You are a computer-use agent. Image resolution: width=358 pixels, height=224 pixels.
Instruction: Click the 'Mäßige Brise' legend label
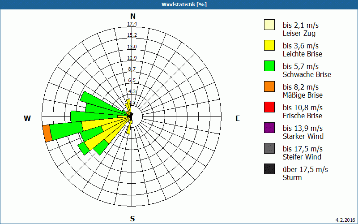point(303,95)
